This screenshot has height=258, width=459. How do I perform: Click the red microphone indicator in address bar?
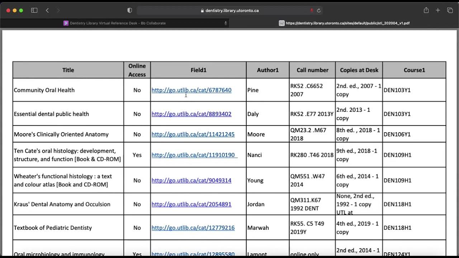(x=312, y=10)
